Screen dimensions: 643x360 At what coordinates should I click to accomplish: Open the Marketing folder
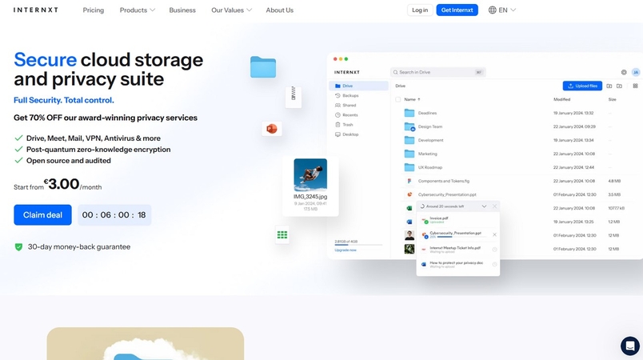point(427,154)
